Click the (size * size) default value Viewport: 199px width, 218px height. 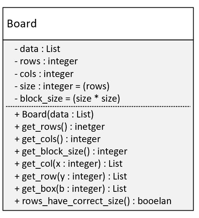(x=96, y=99)
